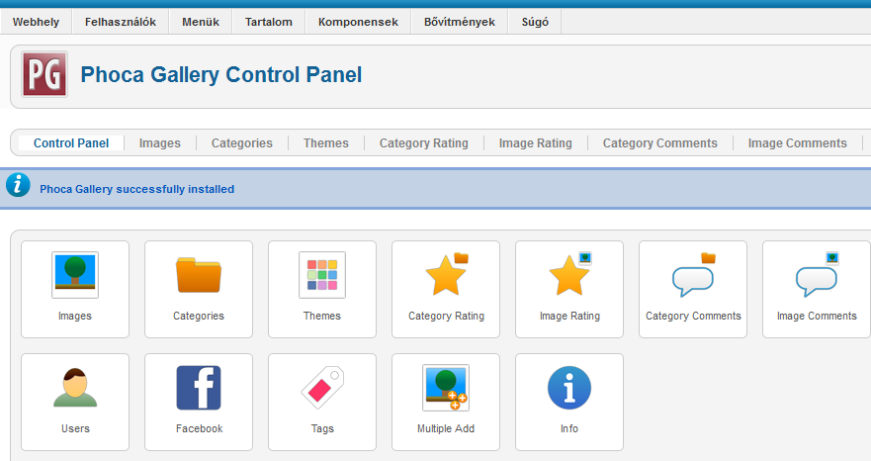Open the Image Rating star icon
Screen dimensions: 871x461
point(569,274)
